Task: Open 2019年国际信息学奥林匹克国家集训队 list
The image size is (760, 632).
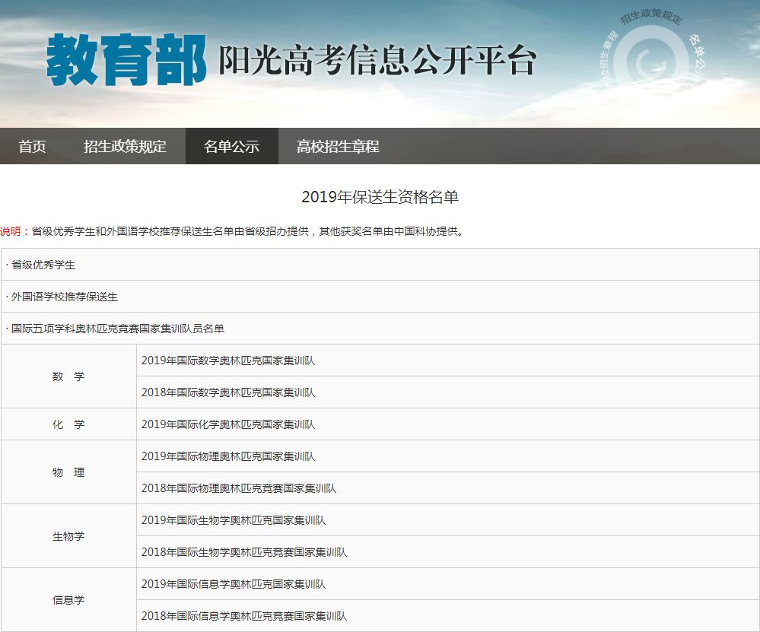Action: coord(234,585)
